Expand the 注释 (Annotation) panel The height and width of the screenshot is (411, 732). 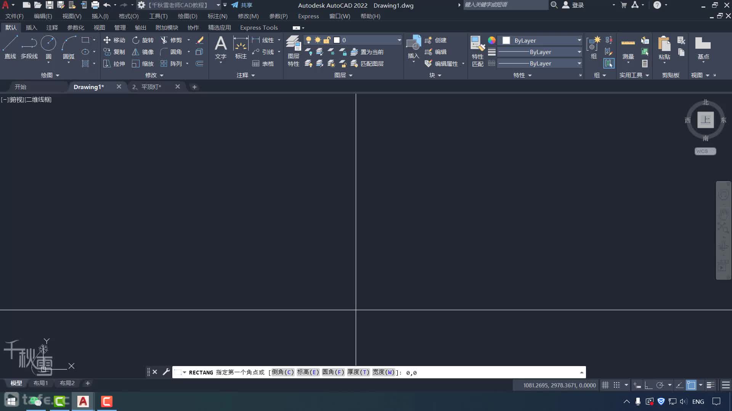pyautogui.click(x=246, y=75)
